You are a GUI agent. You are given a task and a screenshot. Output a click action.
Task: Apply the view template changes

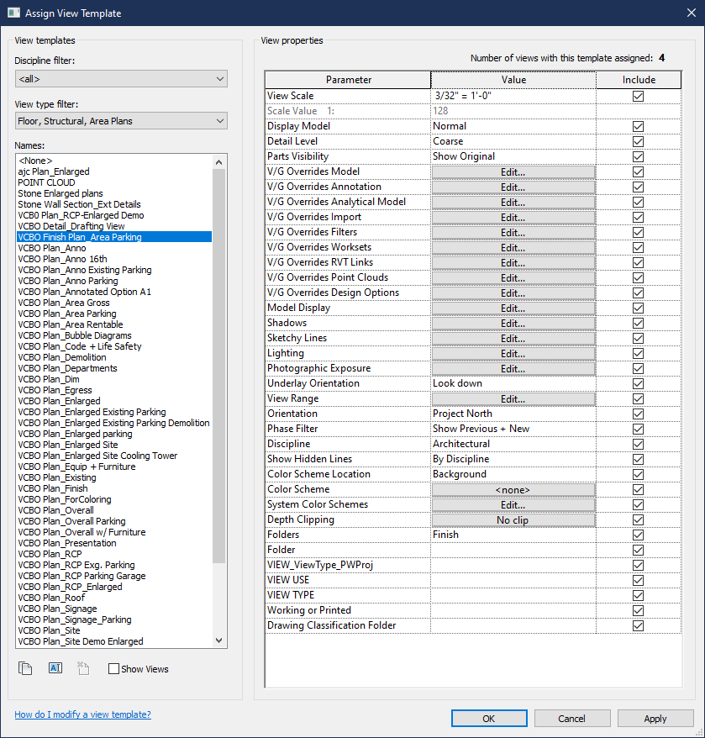coord(655,718)
